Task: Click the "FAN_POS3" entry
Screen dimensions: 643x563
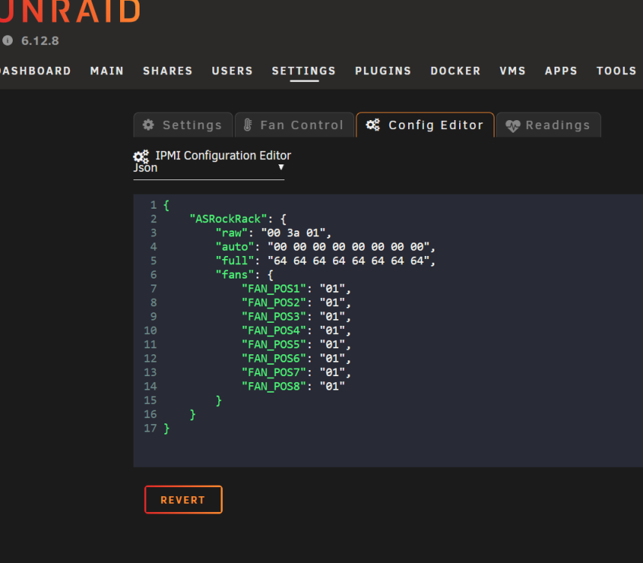Action: pos(274,316)
